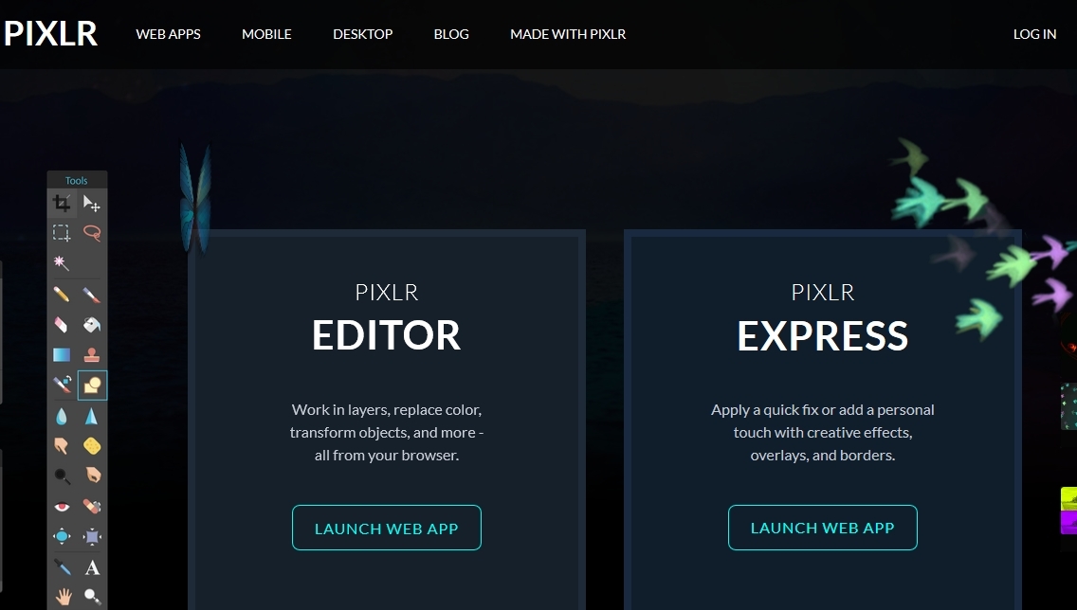Launch the Pixlr Editor web app

387,528
